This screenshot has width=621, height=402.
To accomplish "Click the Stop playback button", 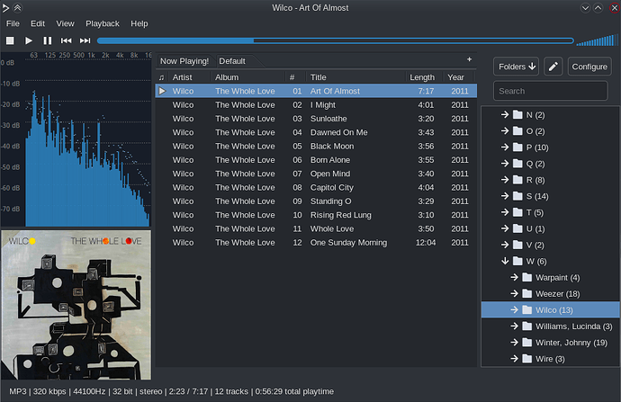I will 10,40.
